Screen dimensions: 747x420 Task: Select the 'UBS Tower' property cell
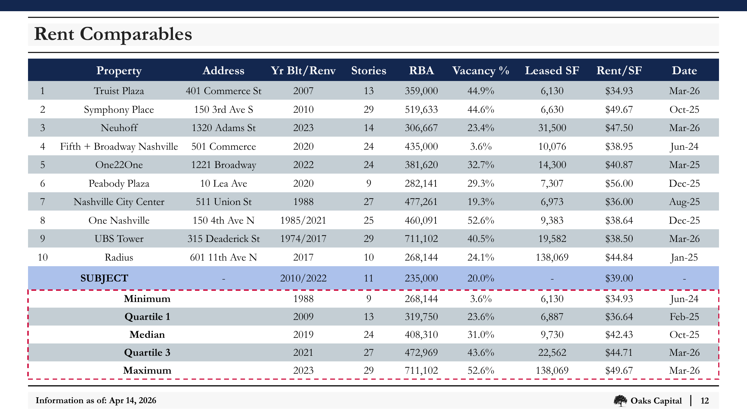click(119, 239)
